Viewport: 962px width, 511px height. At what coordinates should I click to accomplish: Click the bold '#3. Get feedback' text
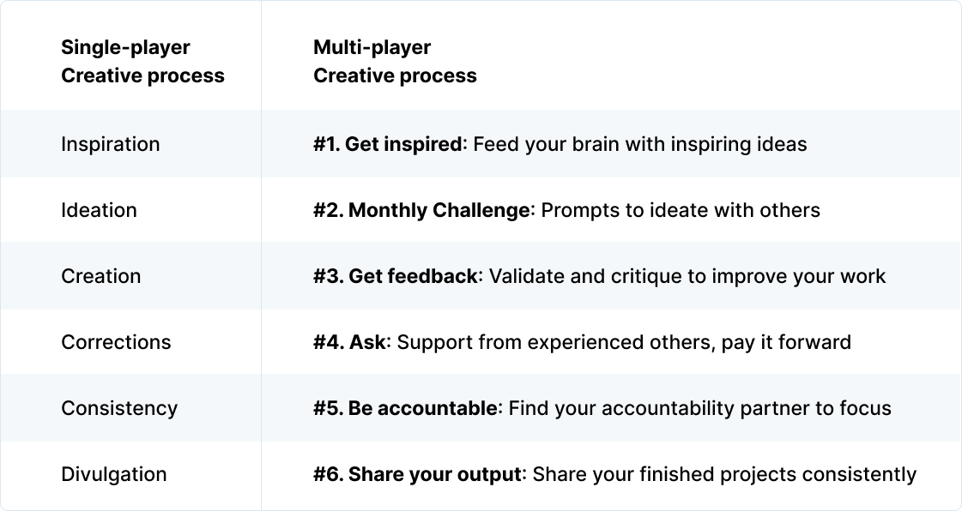(395, 276)
